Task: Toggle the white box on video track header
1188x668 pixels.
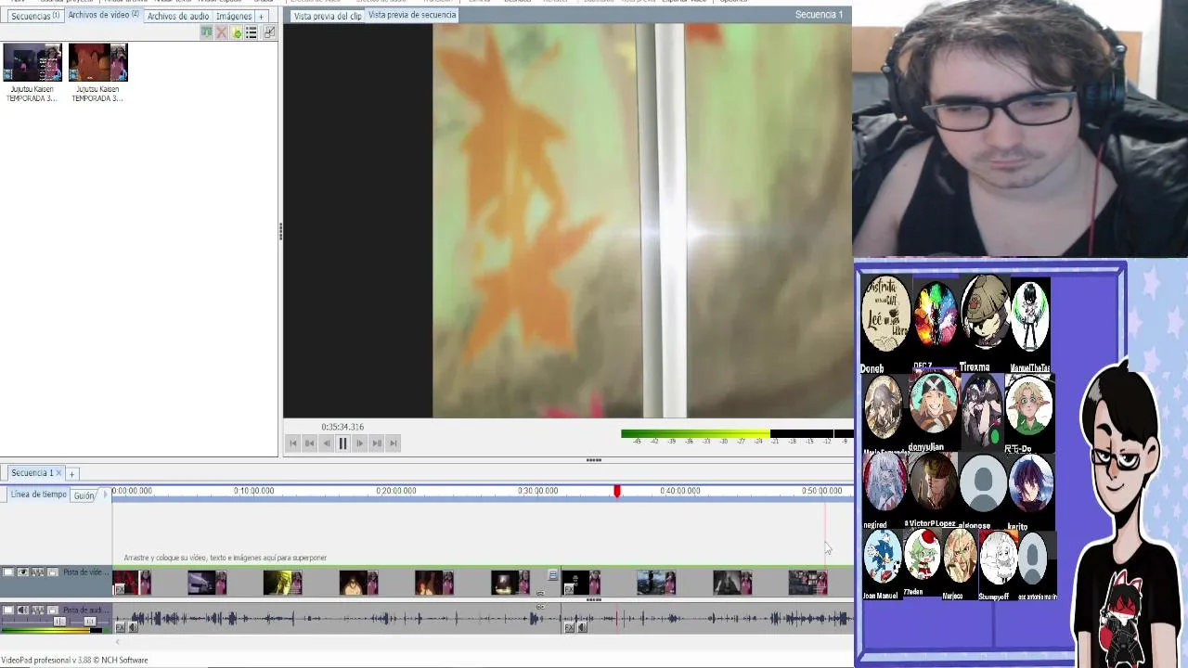Action: [8, 572]
